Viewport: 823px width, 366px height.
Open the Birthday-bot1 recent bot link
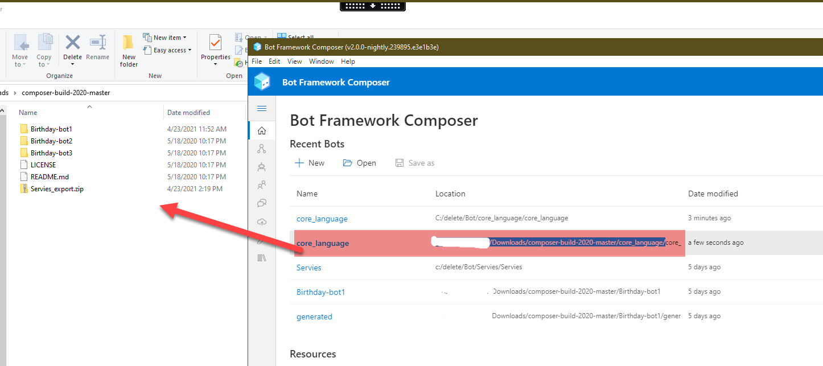click(x=320, y=291)
